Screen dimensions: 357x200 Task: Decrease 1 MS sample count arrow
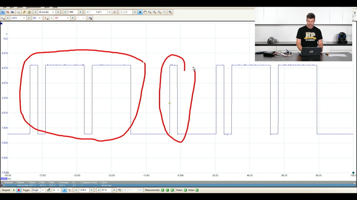click(65, 12)
